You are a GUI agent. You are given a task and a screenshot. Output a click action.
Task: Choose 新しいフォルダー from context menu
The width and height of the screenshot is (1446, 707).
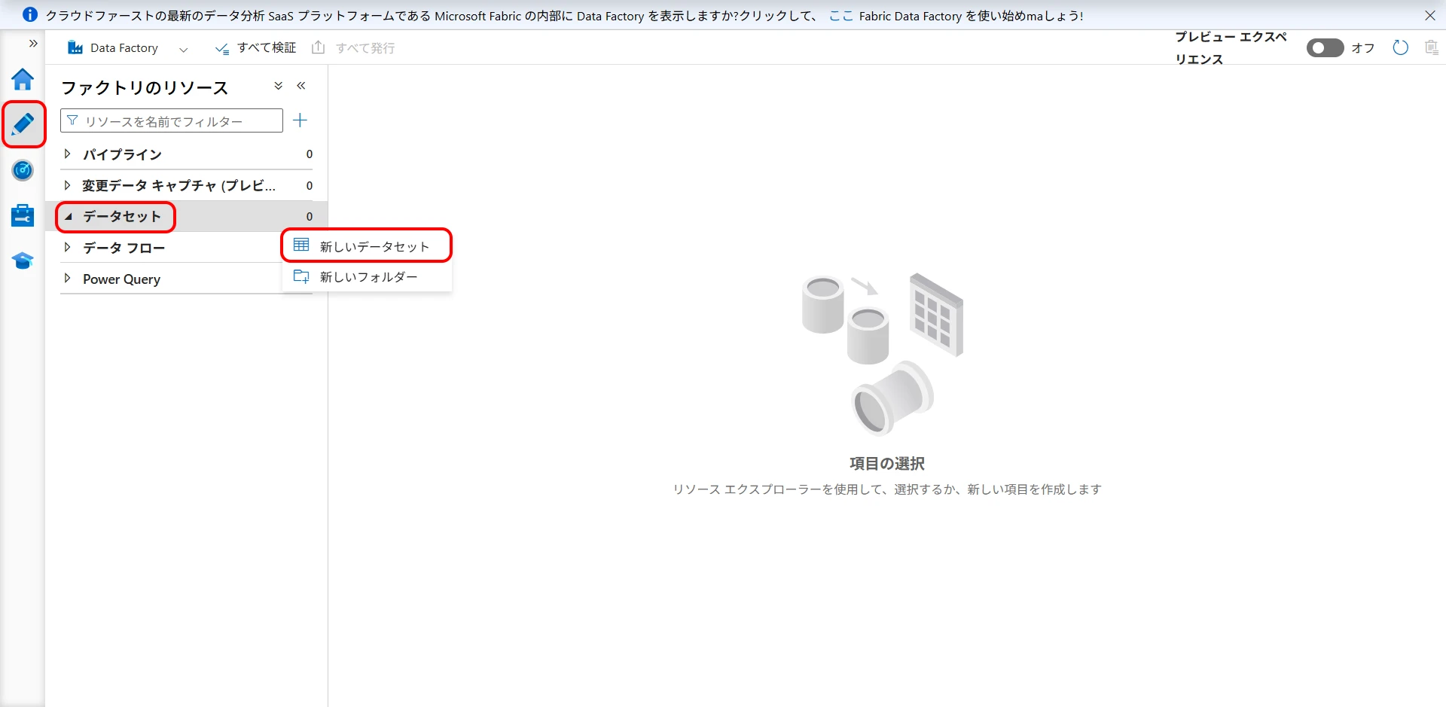point(368,277)
